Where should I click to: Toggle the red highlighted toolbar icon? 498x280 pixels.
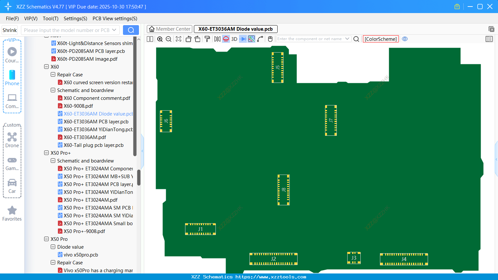[226, 39]
